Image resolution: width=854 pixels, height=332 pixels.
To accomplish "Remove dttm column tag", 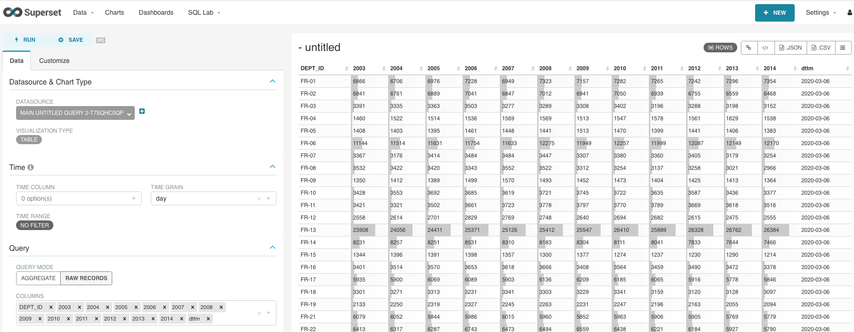I will [208, 319].
